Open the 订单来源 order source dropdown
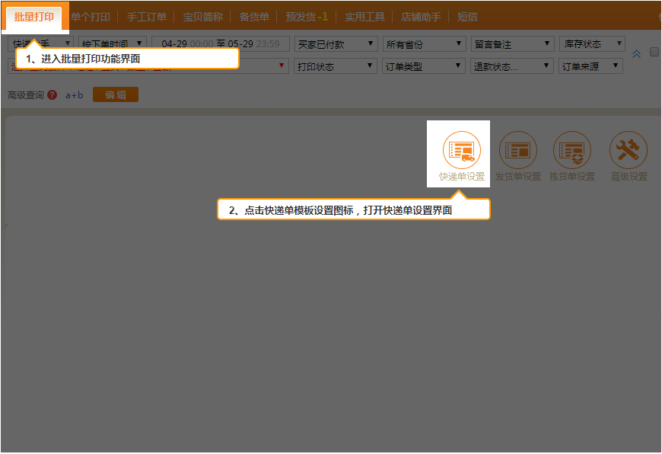 click(590, 66)
